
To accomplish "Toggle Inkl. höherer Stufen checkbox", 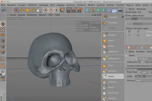I will 126,16.
